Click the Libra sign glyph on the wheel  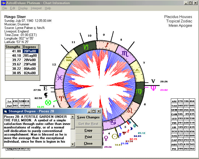point(138,71)
